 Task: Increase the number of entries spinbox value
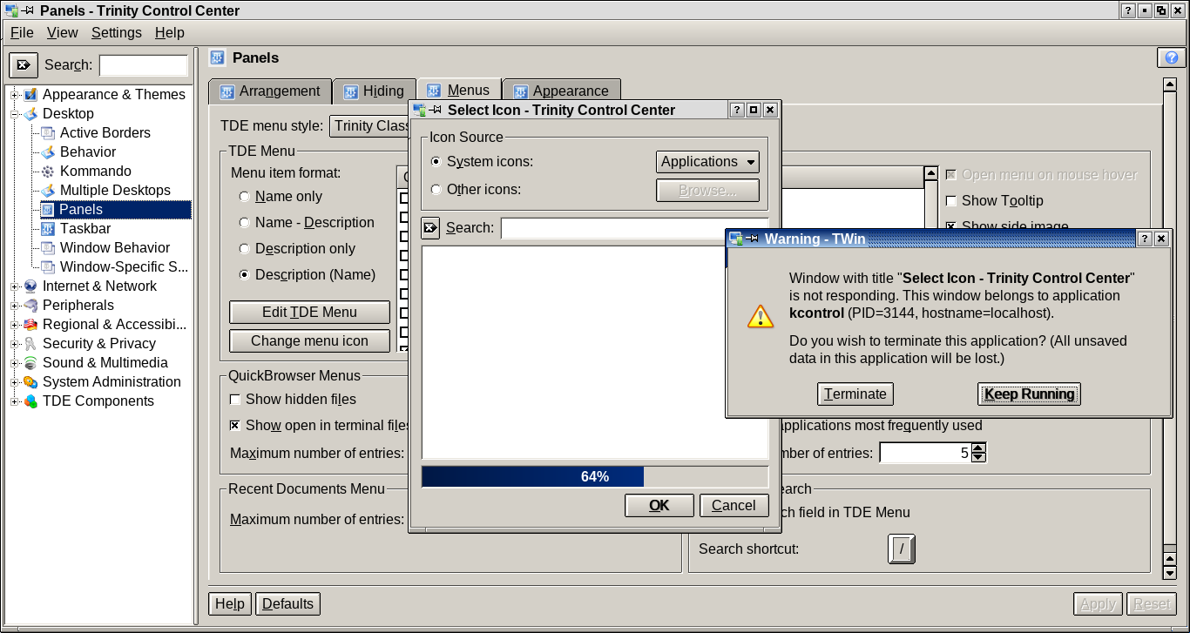(978, 448)
